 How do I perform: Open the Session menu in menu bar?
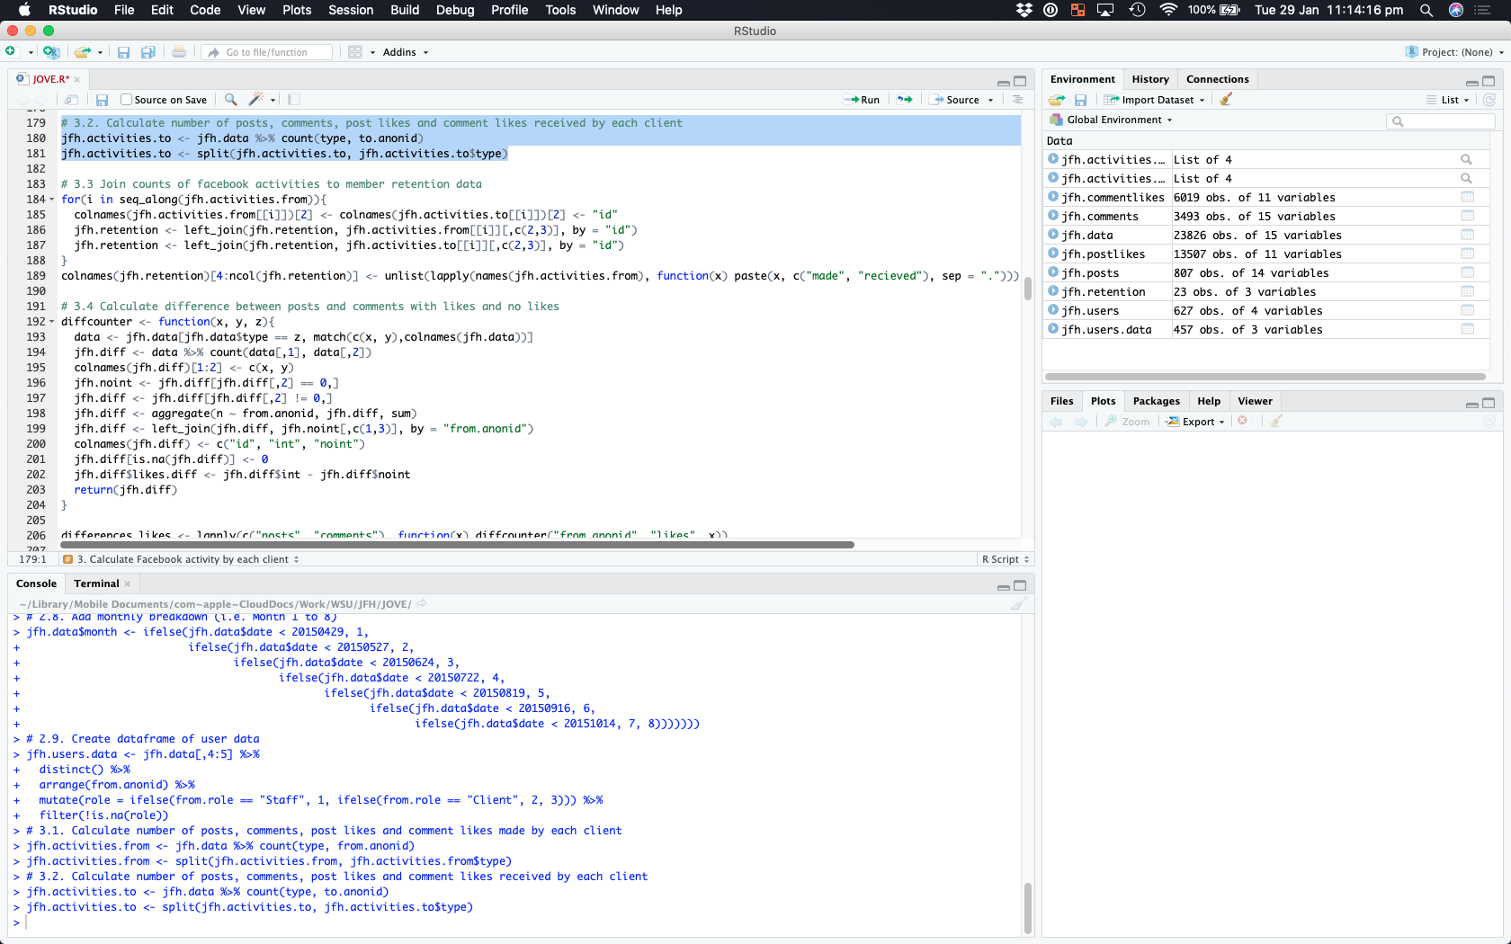pos(350,10)
